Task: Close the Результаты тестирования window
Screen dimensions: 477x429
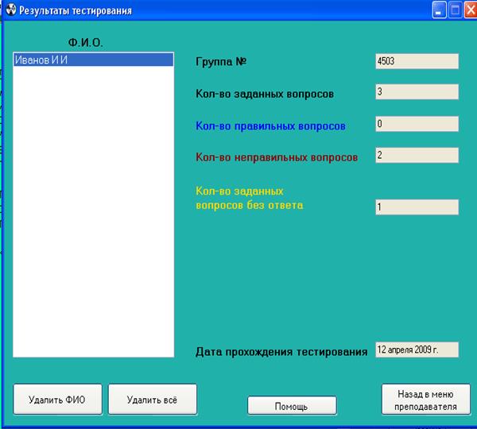Action: pyautogui.click(x=471, y=10)
